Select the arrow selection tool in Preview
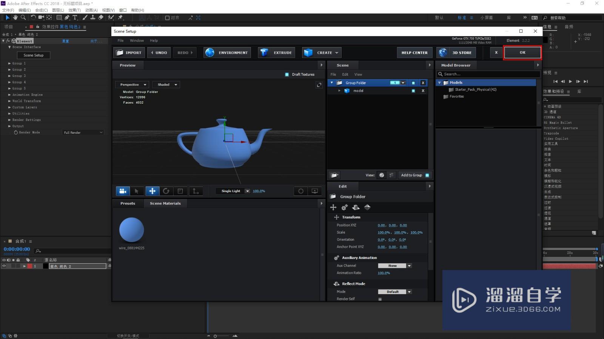The width and height of the screenshot is (604, 339). (x=137, y=191)
